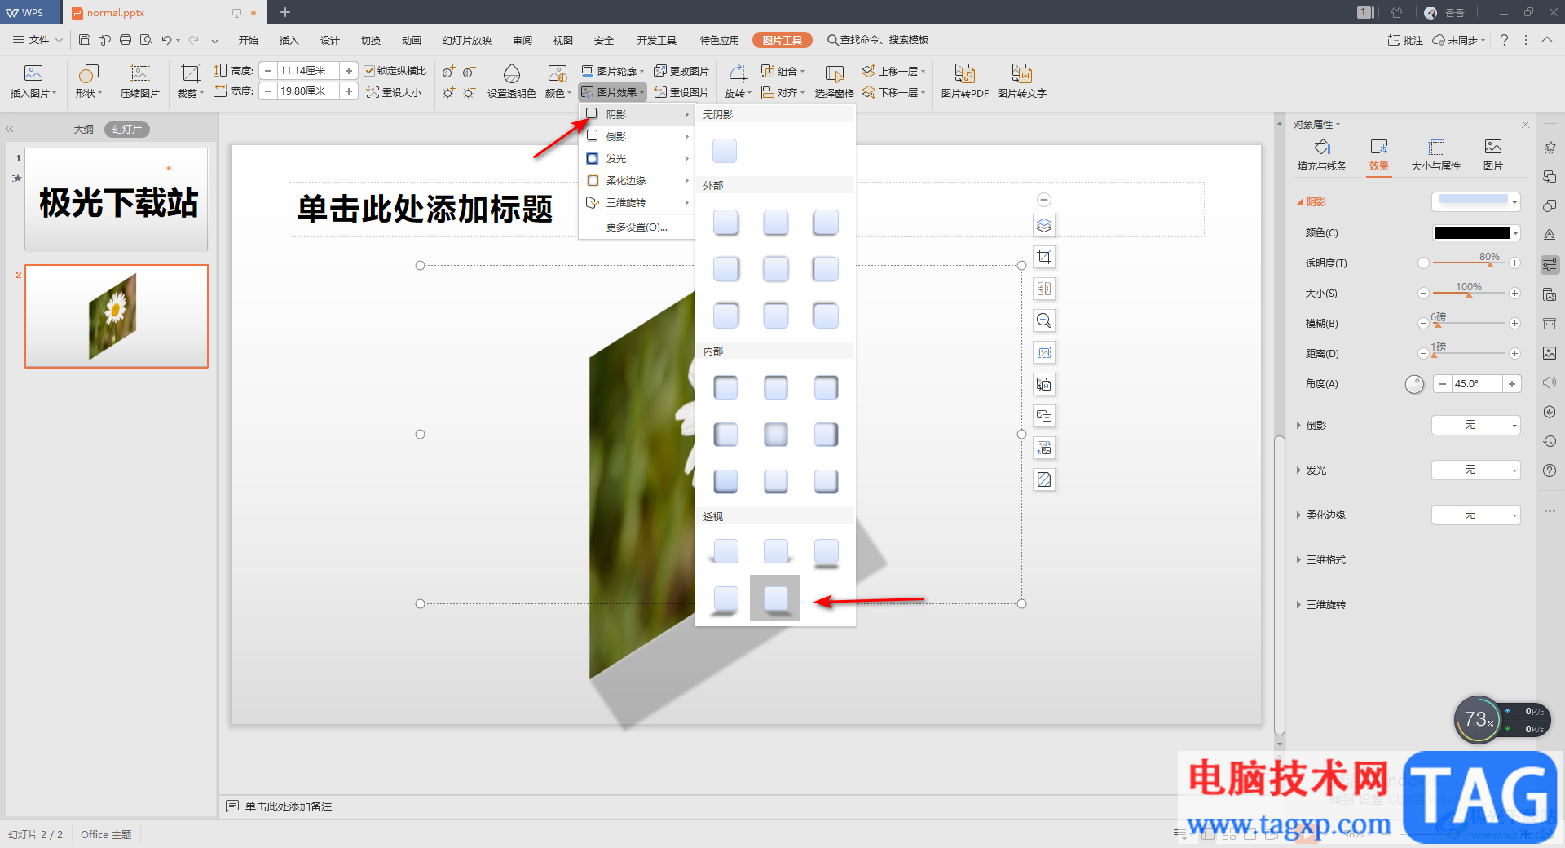
Task: Click the help question mark icon
Action: [1504, 40]
